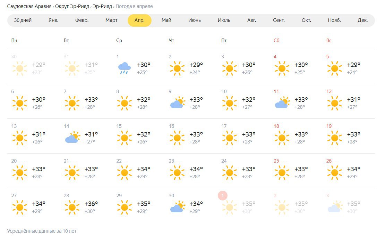The image size is (377, 239).
Task: Click the partly cloudy icon on April 11
Action: (283, 103)
